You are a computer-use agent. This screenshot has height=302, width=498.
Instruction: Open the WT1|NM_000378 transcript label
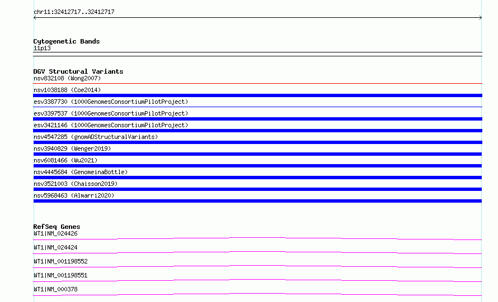(55, 289)
